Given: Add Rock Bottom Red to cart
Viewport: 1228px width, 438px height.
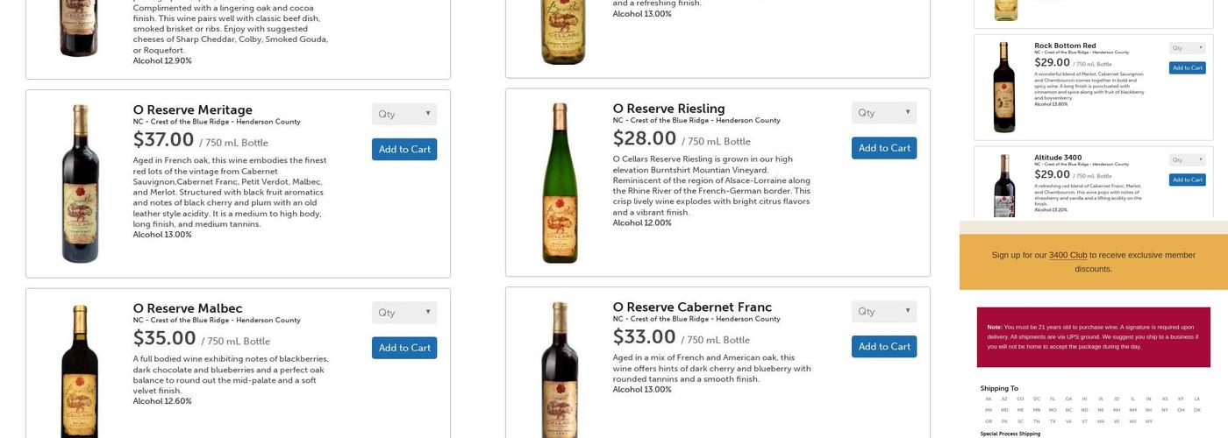Looking at the screenshot, I should click(1187, 67).
